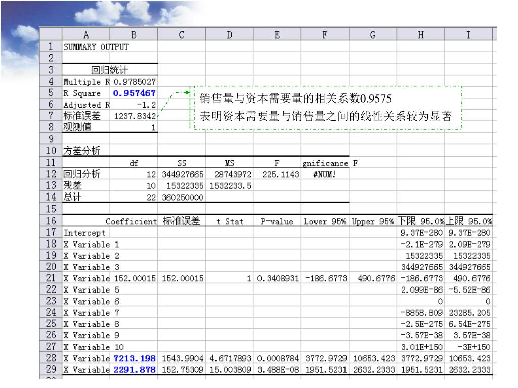Screen dimensions: 518x388
Task: Click the t Stat value 15.003809
Action: [230, 369]
